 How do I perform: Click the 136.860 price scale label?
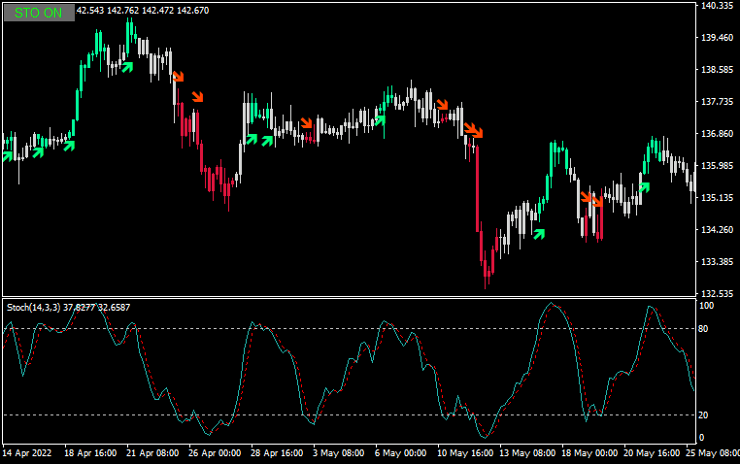[716, 134]
